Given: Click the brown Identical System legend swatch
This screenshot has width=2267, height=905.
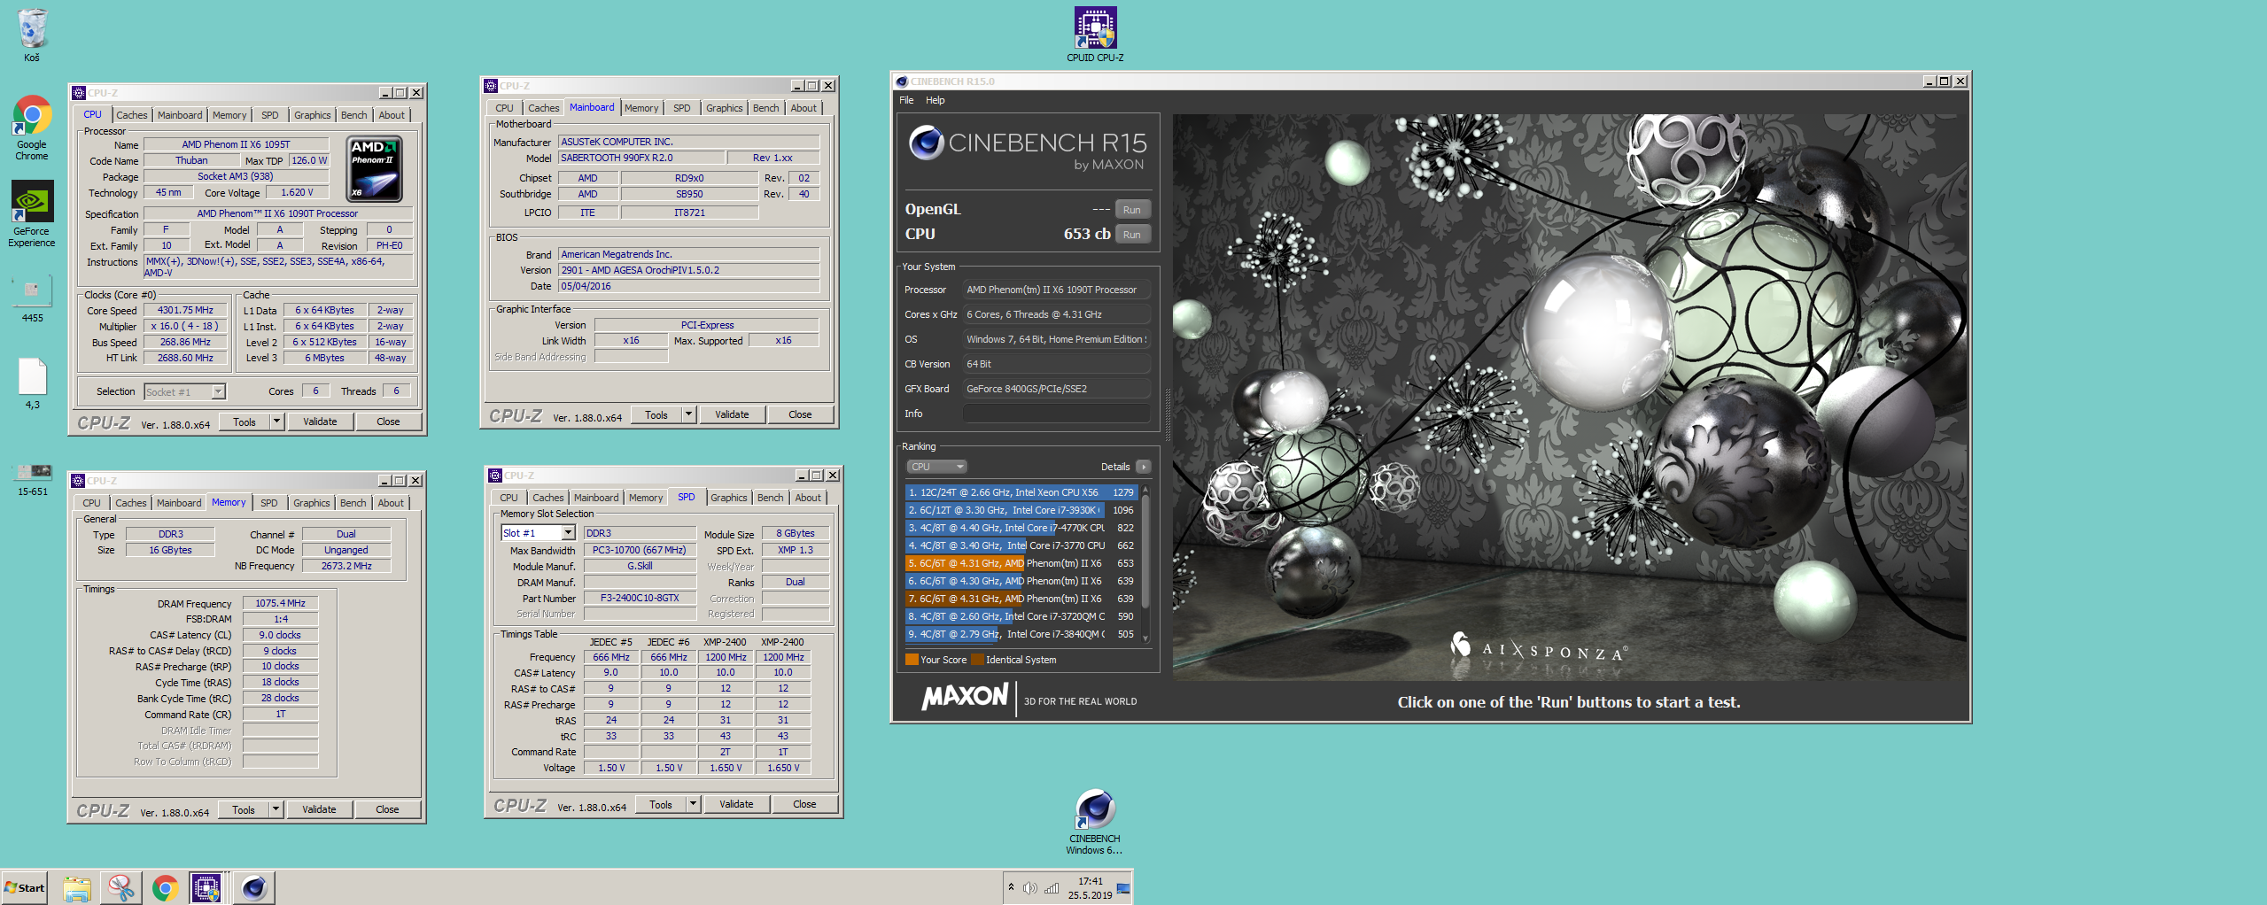Looking at the screenshot, I should pyautogui.click(x=977, y=660).
